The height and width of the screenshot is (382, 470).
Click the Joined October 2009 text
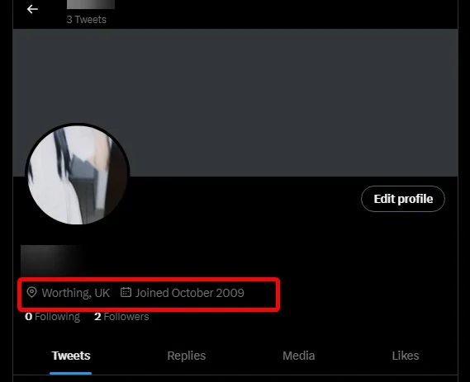tap(189, 293)
